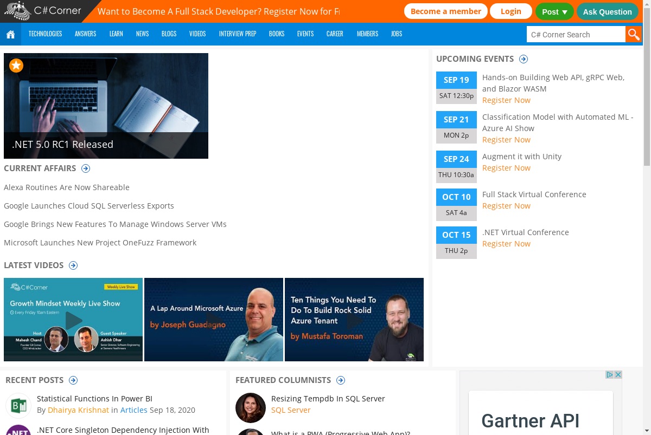651x435 pixels.
Task: Open the Interview Prep menu item
Action: click(238, 34)
